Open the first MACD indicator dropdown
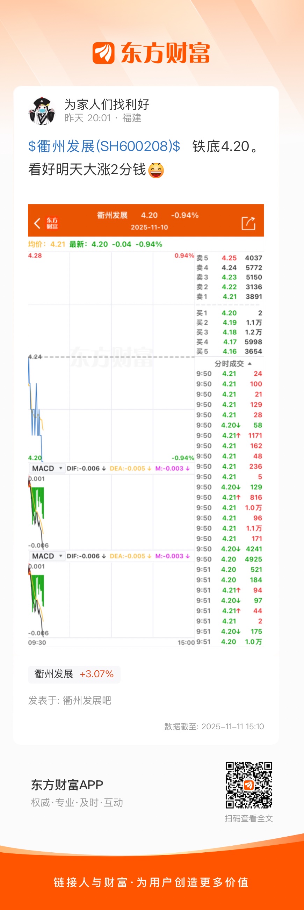Viewport: 304px width, 910px height. coord(47,468)
